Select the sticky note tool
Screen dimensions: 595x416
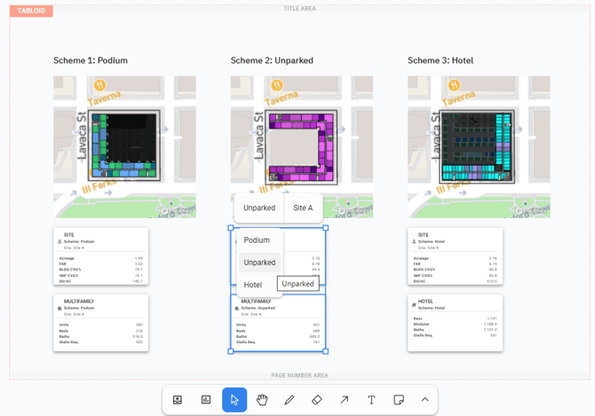(399, 400)
